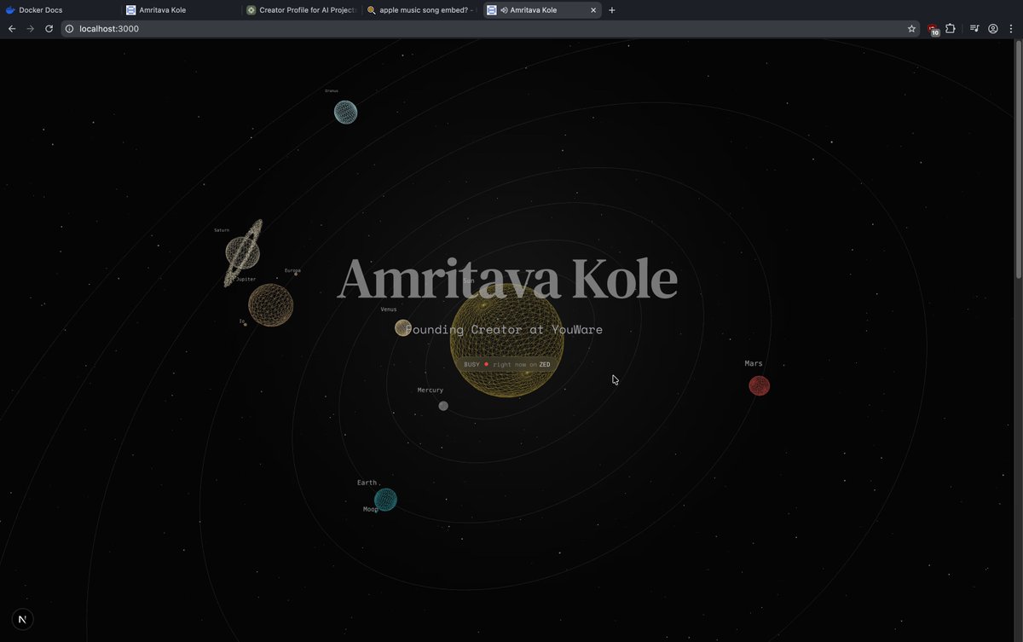The width and height of the screenshot is (1023, 642).
Task: Click the BUSY right now on ZED status
Action: click(507, 364)
